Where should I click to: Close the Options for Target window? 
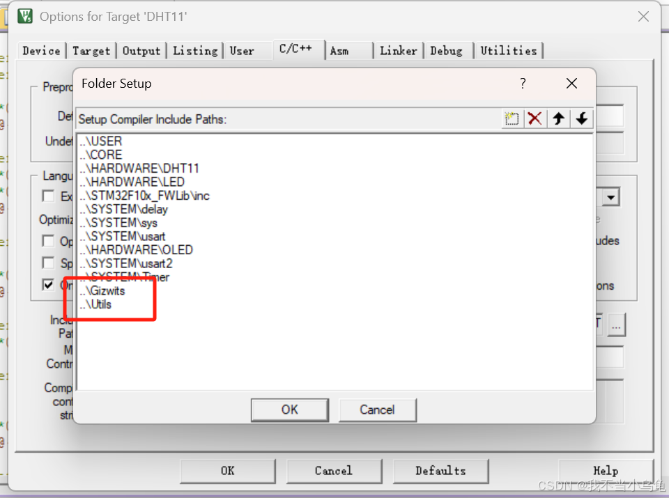643,17
